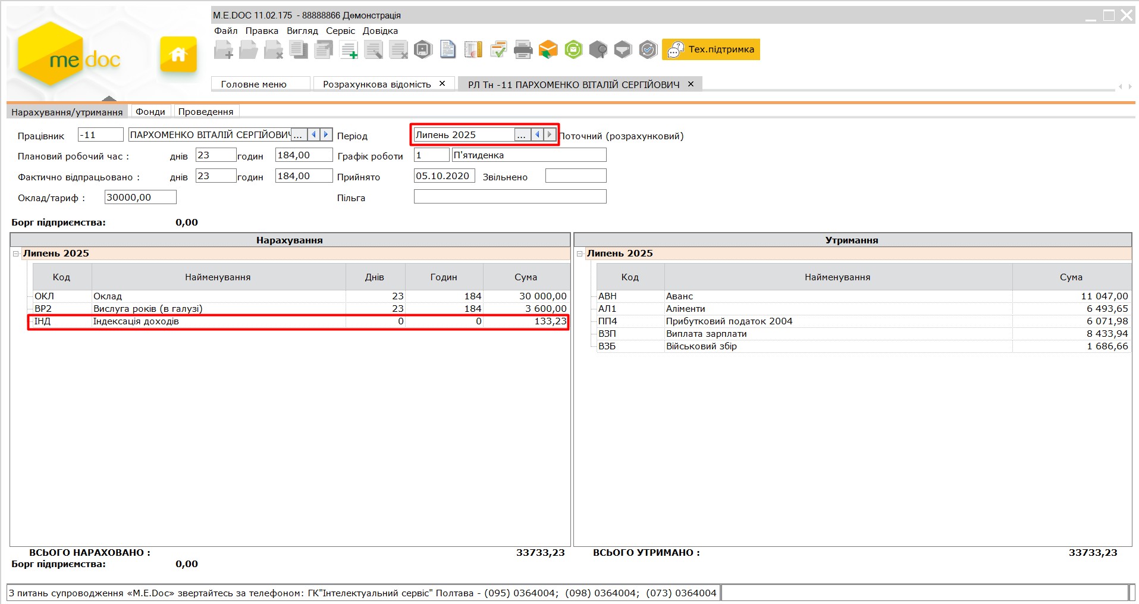Click the Тех.підтримка support button
1139x604 pixels.
tap(711, 49)
